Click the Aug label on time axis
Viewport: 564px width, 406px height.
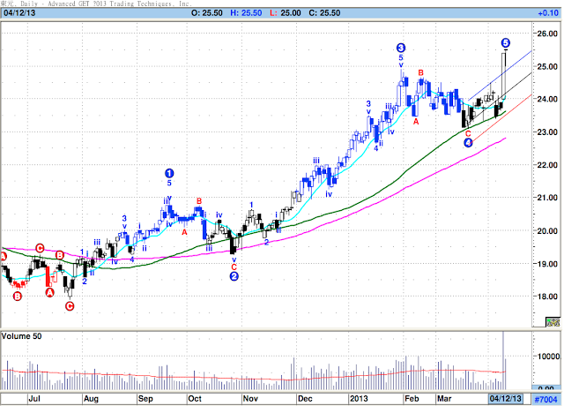coord(91,399)
